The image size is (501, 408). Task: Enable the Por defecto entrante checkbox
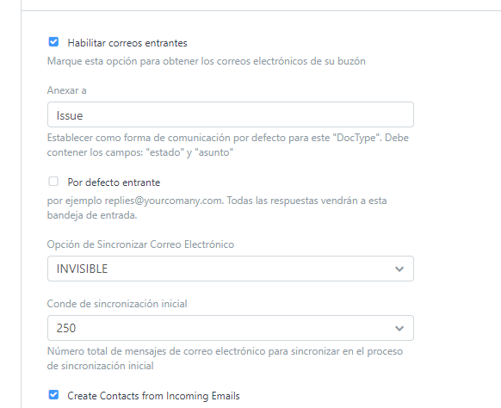click(53, 181)
